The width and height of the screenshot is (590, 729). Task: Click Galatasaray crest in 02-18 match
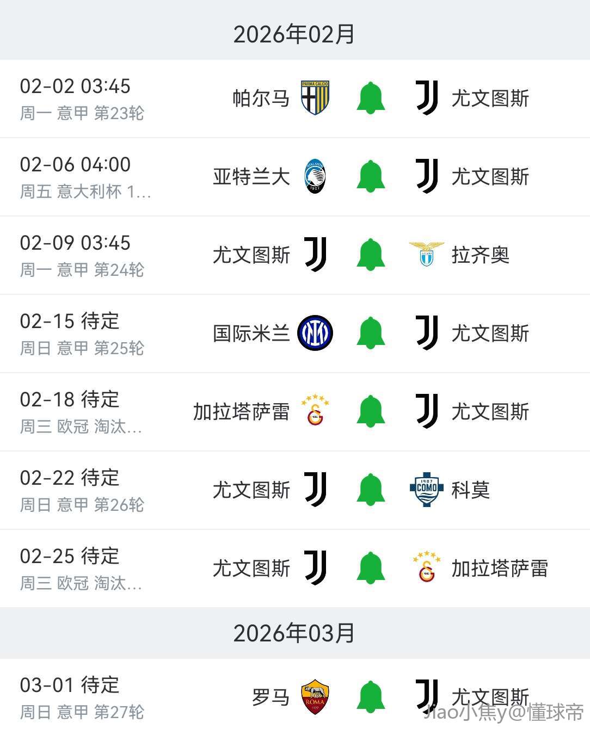pyautogui.click(x=315, y=411)
